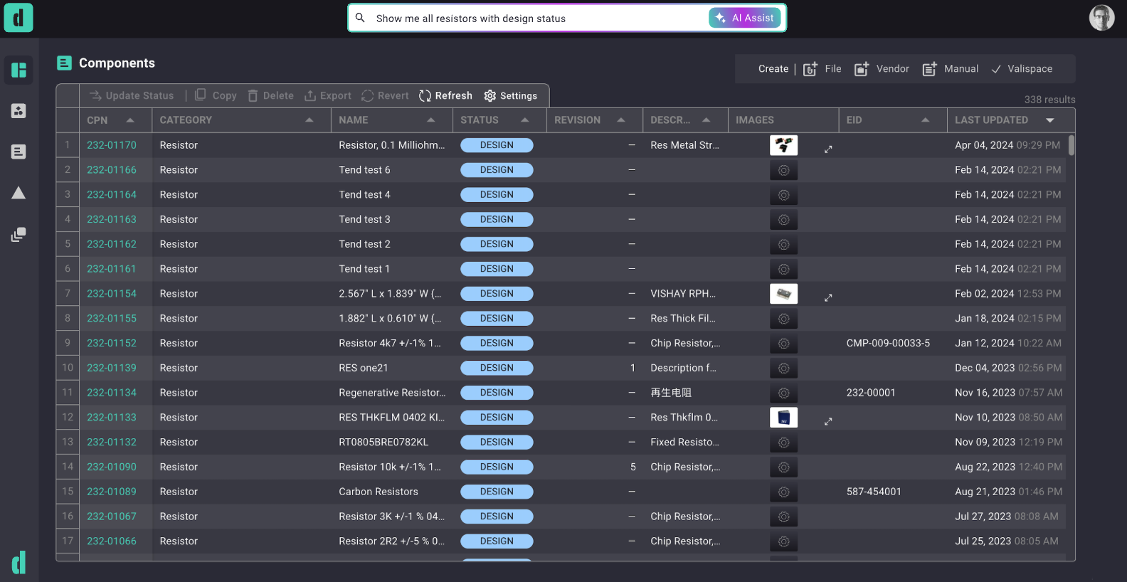This screenshot has height=582, width=1127.
Task: Toggle Last Updated sort direction arrow
Action: tap(1050, 120)
